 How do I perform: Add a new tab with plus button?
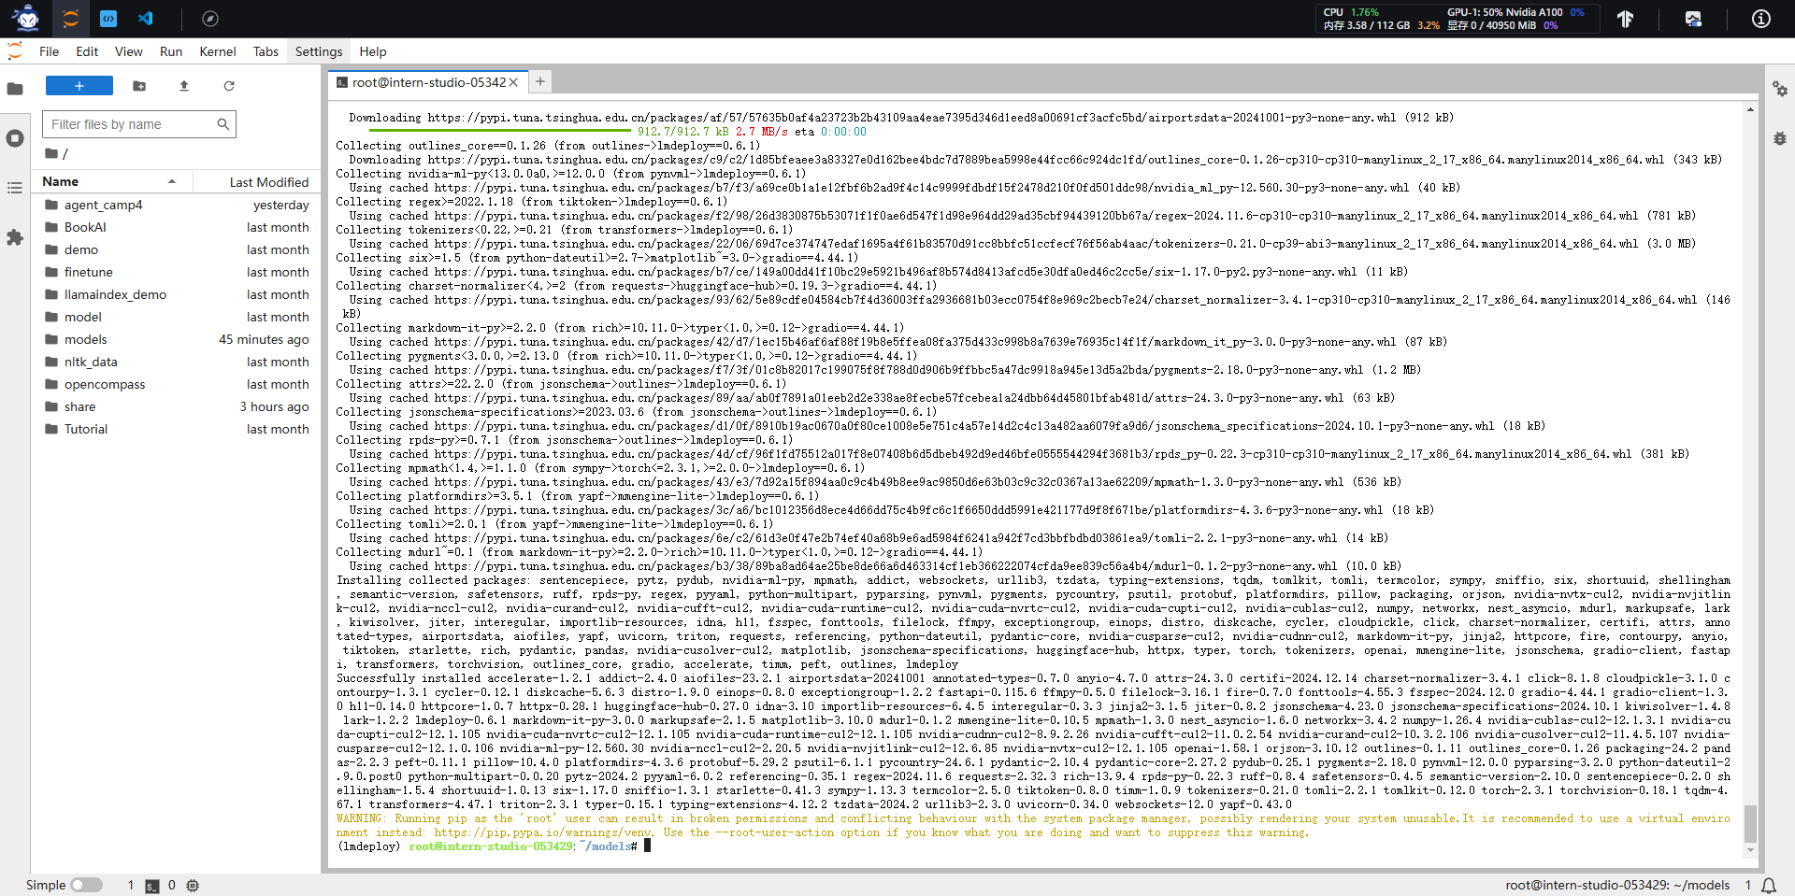(x=540, y=82)
